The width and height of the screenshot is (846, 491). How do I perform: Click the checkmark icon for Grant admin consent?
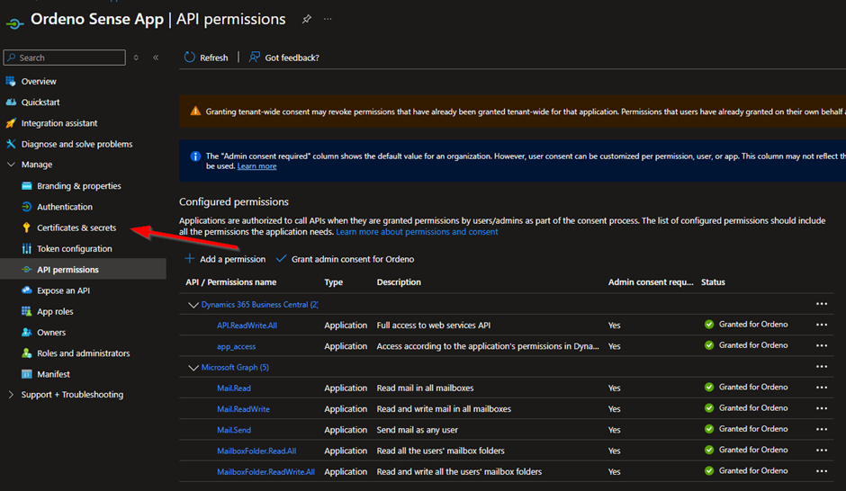pos(281,259)
